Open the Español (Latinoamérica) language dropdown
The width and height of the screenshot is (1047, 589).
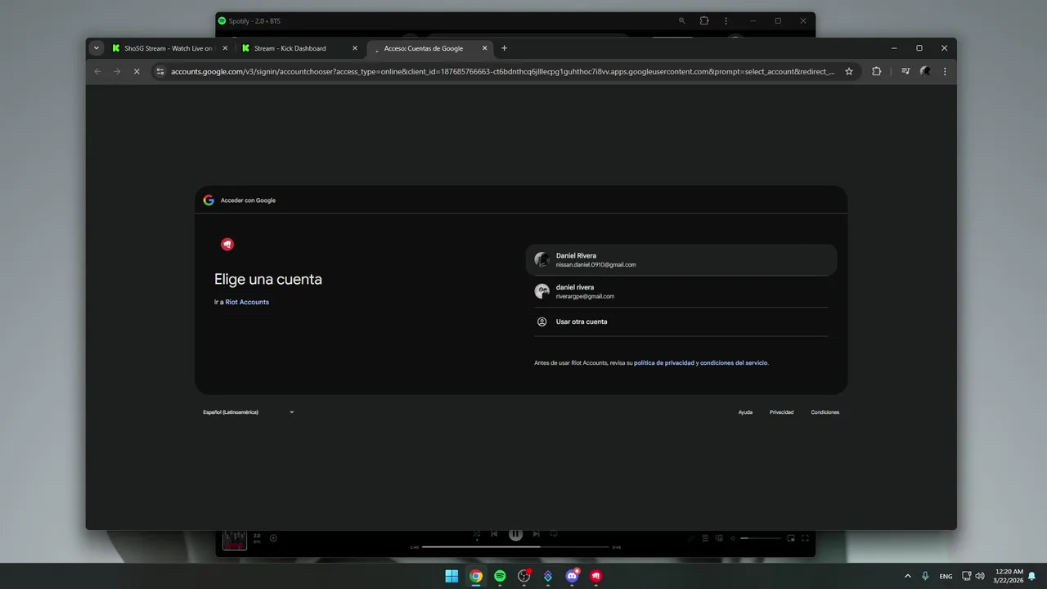pos(249,412)
